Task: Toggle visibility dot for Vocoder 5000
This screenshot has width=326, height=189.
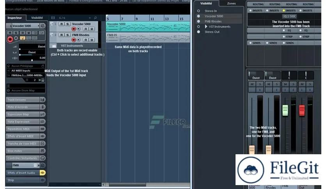Action: point(198,16)
